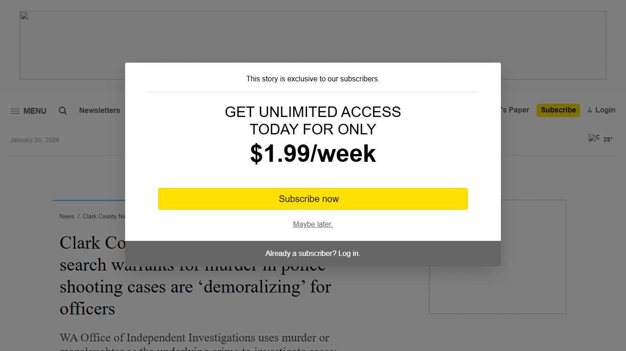Click the January 20, 2026 date
Viewport: 626px width, 351px height.
click(x=35, y=140)
